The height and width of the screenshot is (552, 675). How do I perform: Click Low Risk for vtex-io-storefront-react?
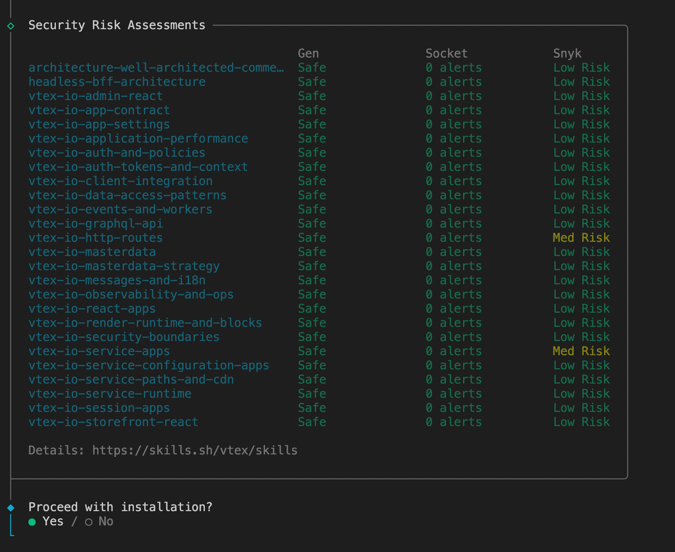point(582,422)
